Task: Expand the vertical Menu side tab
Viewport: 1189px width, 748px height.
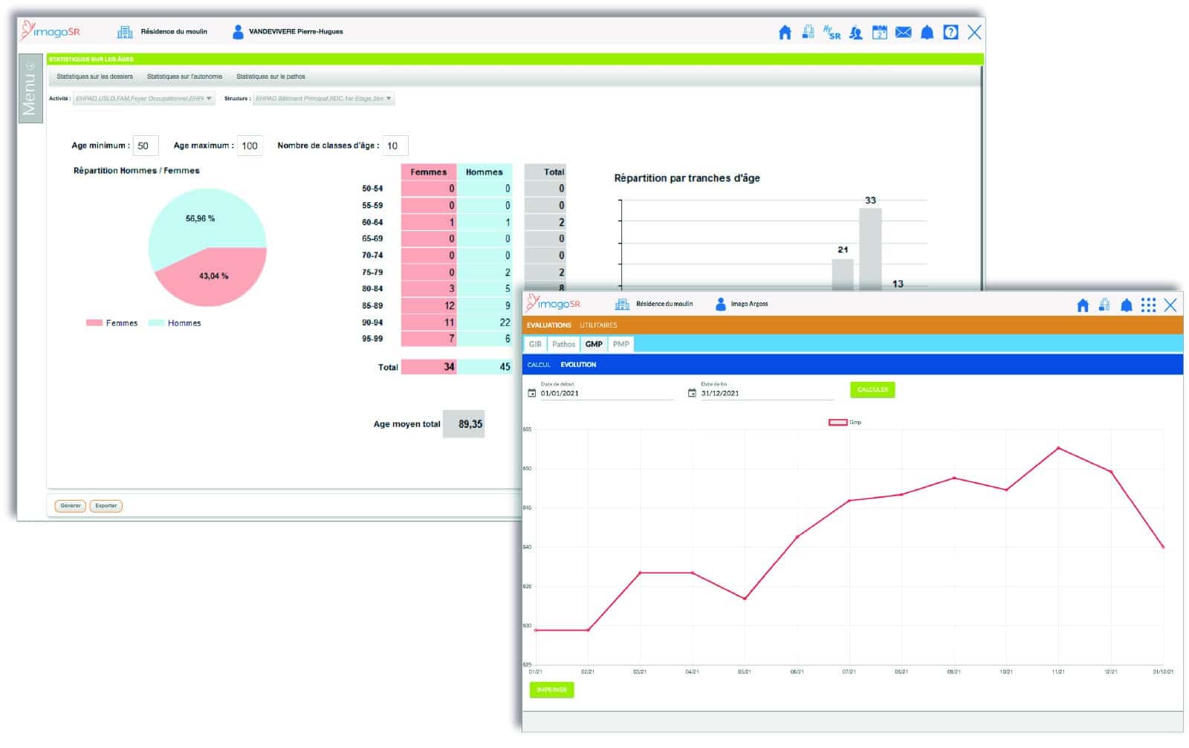Action: [30, 88]
